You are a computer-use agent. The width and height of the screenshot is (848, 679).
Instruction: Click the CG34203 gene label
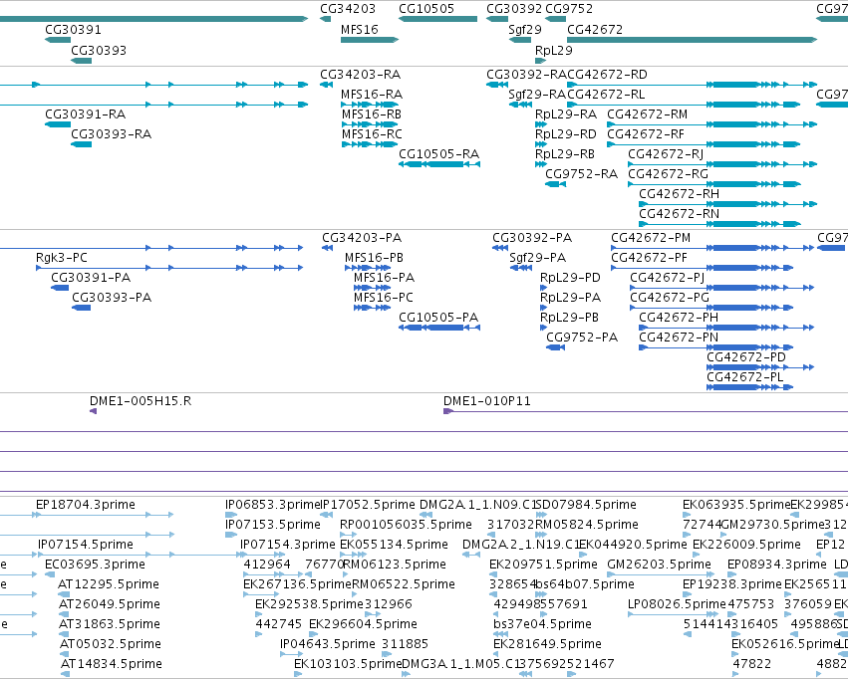[347, 9]
